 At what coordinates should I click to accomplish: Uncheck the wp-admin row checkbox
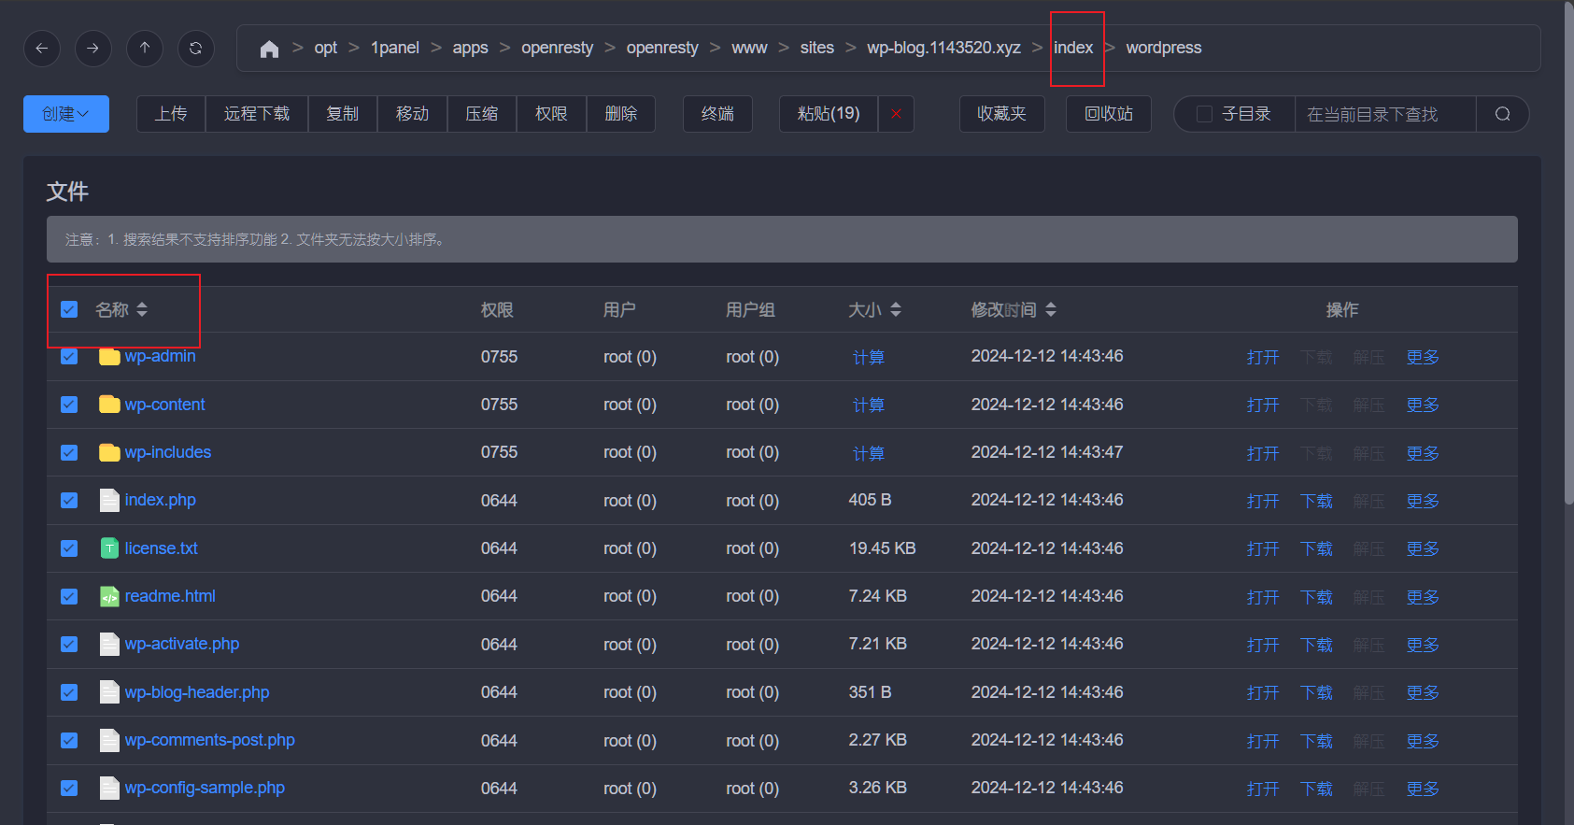tap(69, 357)
